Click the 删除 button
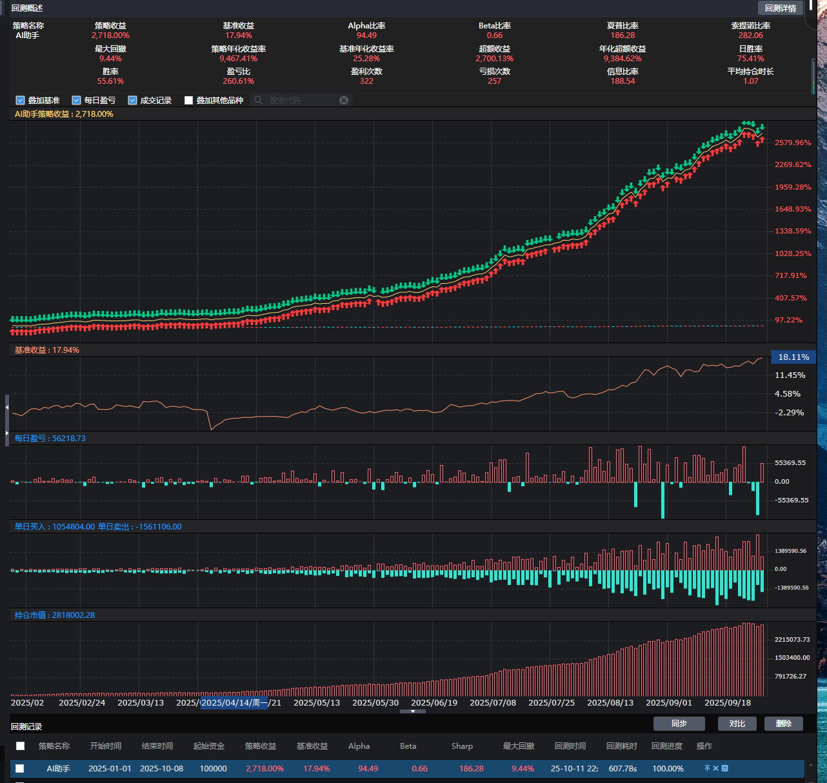 pyautogui.click(x=783, y=723)
